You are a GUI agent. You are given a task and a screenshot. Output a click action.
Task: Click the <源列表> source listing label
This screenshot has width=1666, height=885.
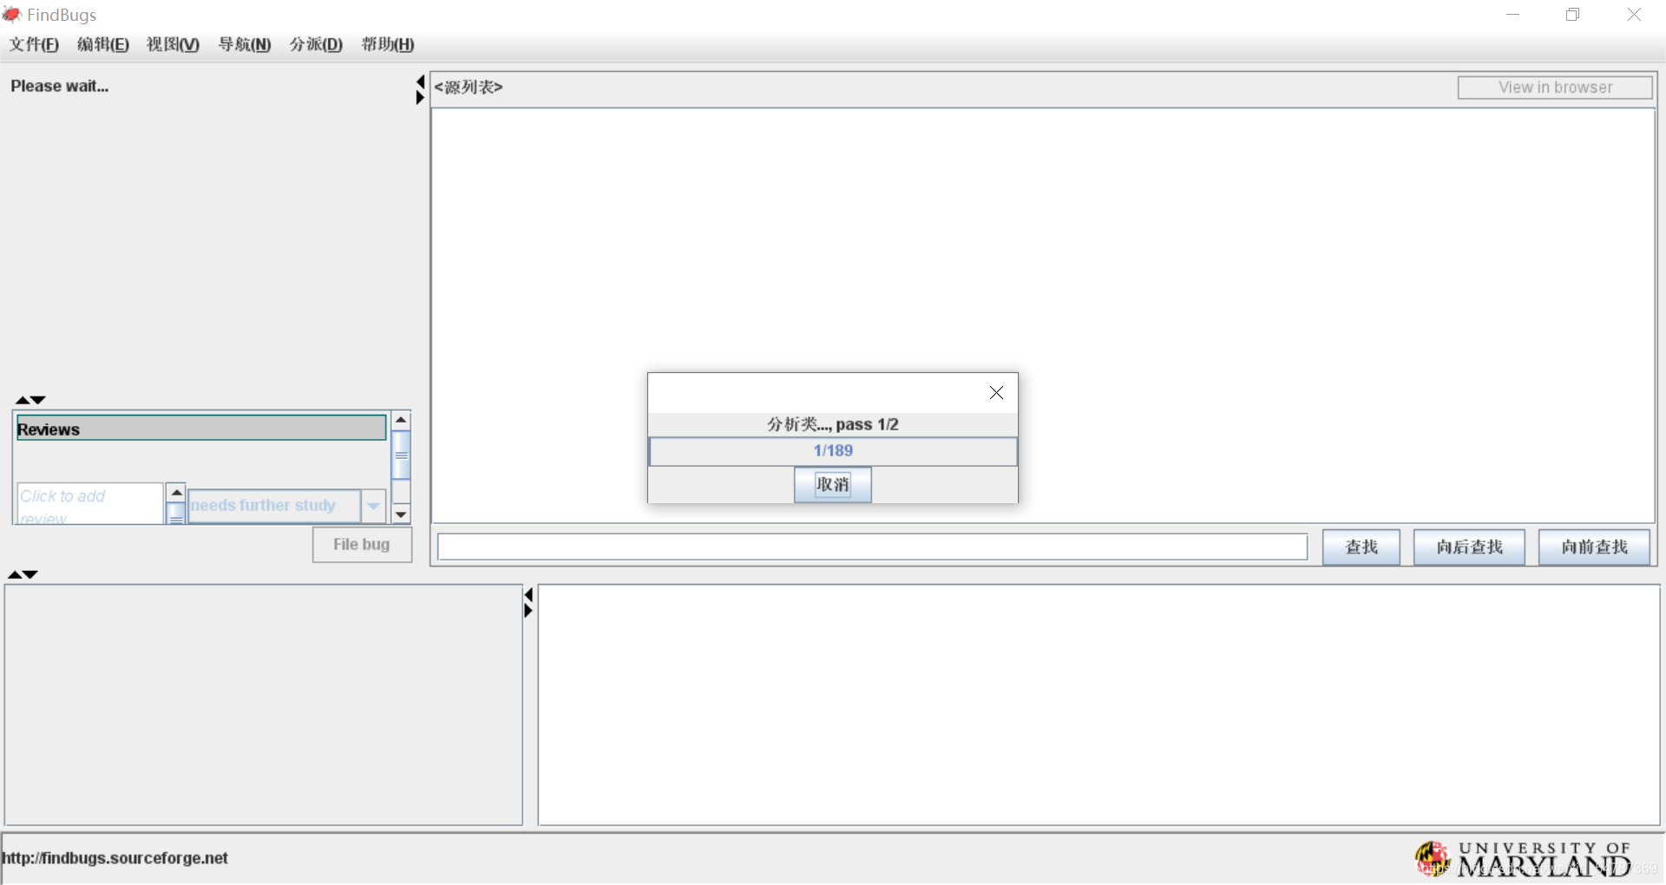(469, 87)
